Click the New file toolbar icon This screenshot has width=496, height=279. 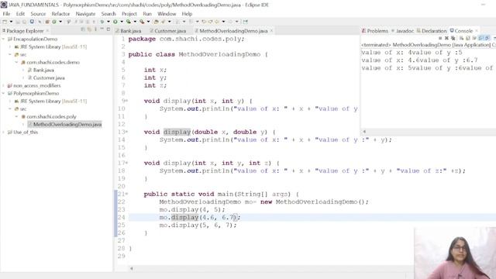click(5, 22)
